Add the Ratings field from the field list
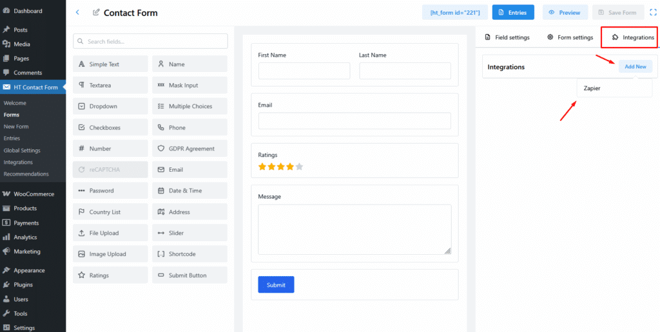The width and height of the screenshot is (660, 332). (x=110, y=275)
